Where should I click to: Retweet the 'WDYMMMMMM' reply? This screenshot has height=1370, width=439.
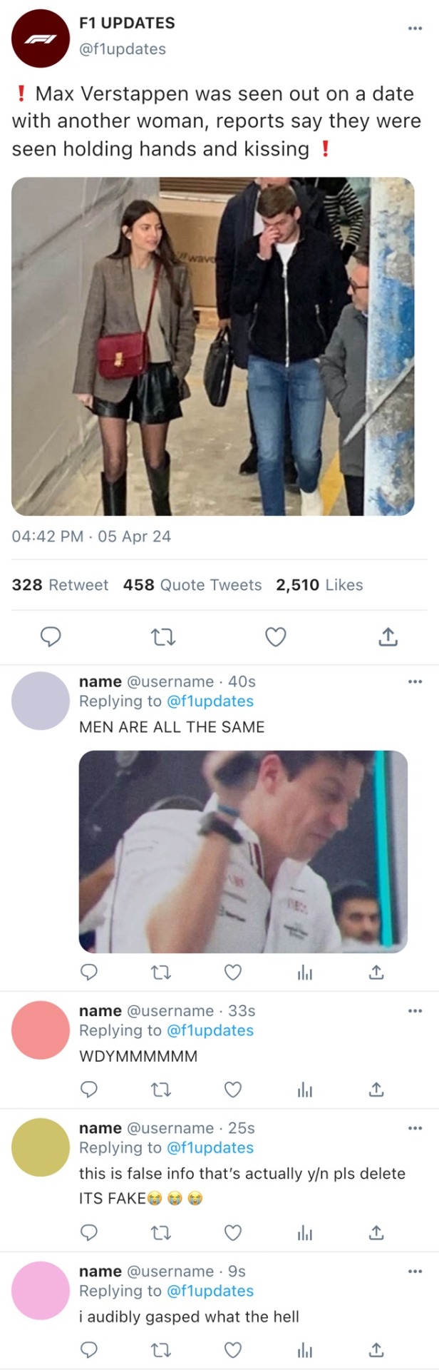click(162, 1090)
